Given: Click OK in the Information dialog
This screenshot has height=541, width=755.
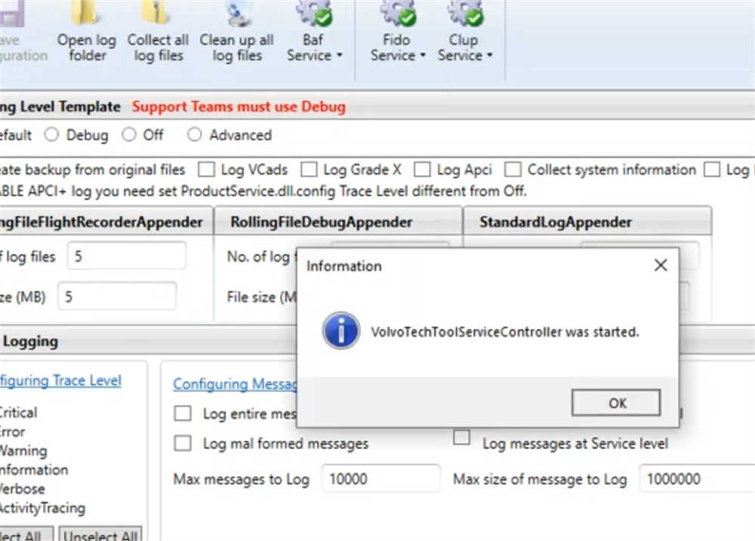Looking at the screenshot, I should 616,403.
